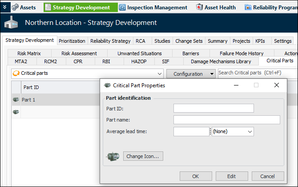Open the lead time unit dropdown
This screenshot has height=187, width=298.
pyautogui.click(x=233, y=131)
